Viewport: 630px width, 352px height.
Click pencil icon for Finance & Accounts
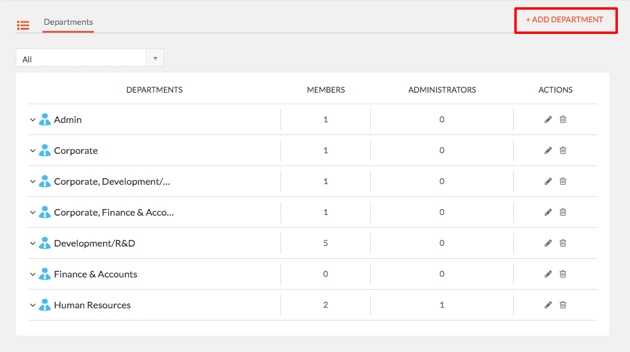tap(548, 274)
